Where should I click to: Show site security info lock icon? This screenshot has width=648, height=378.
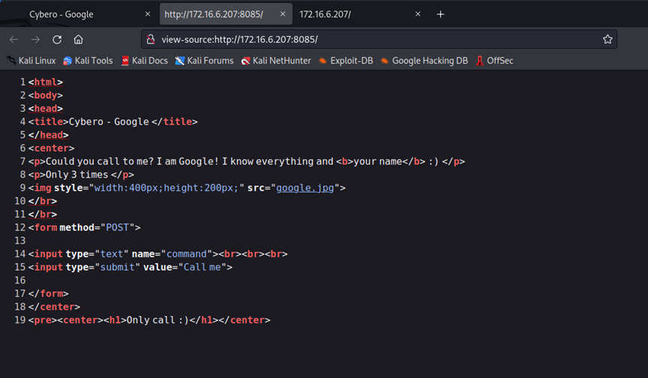(151, 39)
